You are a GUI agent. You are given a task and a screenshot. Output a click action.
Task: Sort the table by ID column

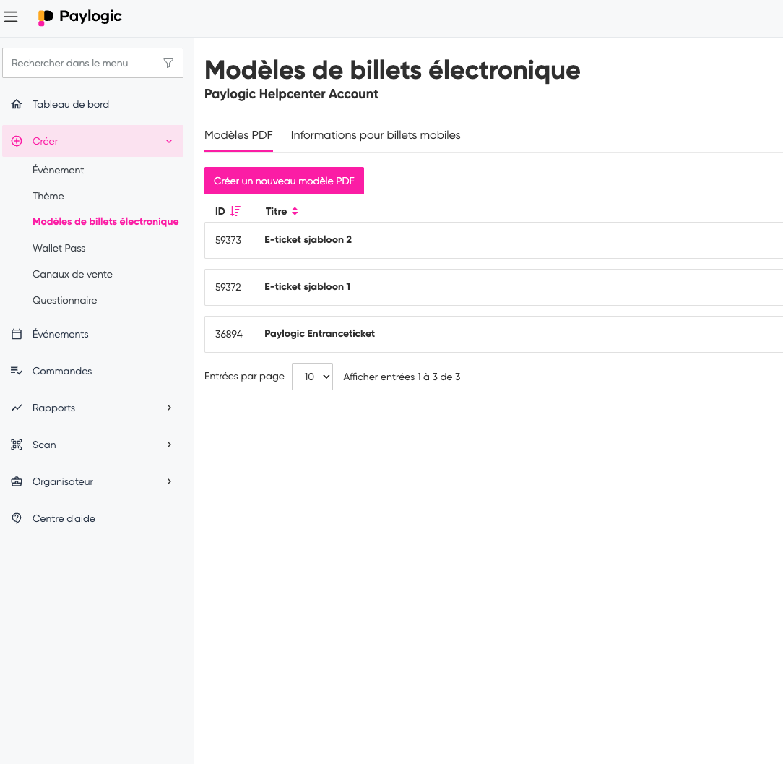pyautogui.click(x=235, y=211)
